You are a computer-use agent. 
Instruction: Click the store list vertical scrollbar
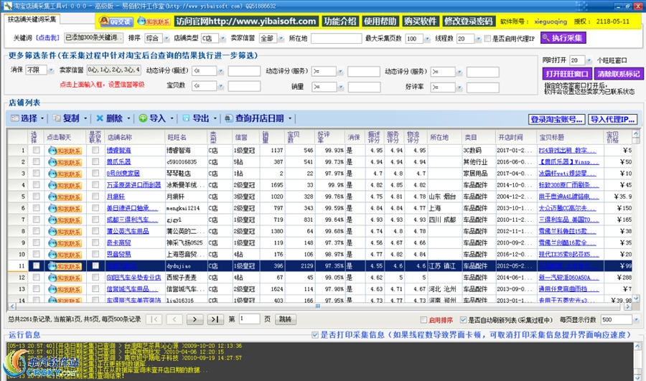636,216
